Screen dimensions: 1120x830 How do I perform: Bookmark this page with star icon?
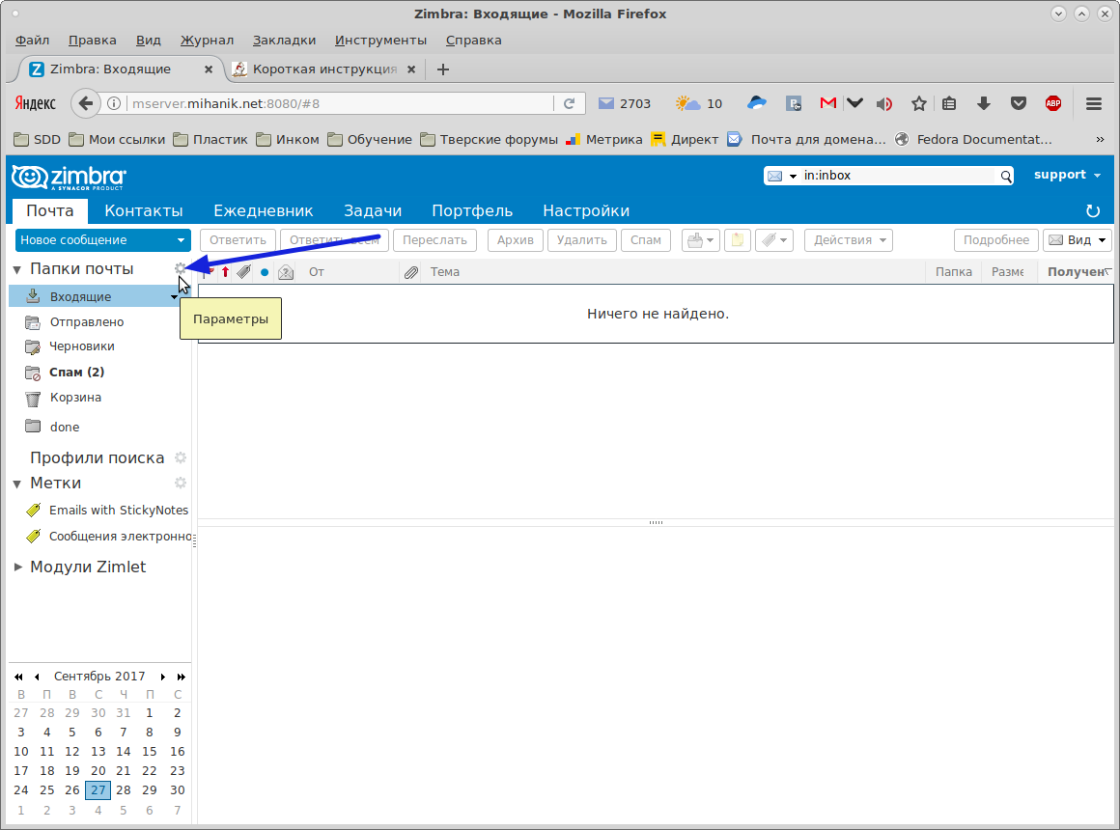click(919, 103)
